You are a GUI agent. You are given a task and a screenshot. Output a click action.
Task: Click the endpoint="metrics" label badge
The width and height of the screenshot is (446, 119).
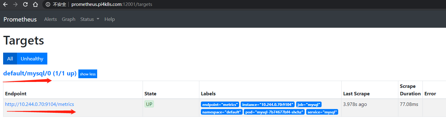(x=220, y=104)
